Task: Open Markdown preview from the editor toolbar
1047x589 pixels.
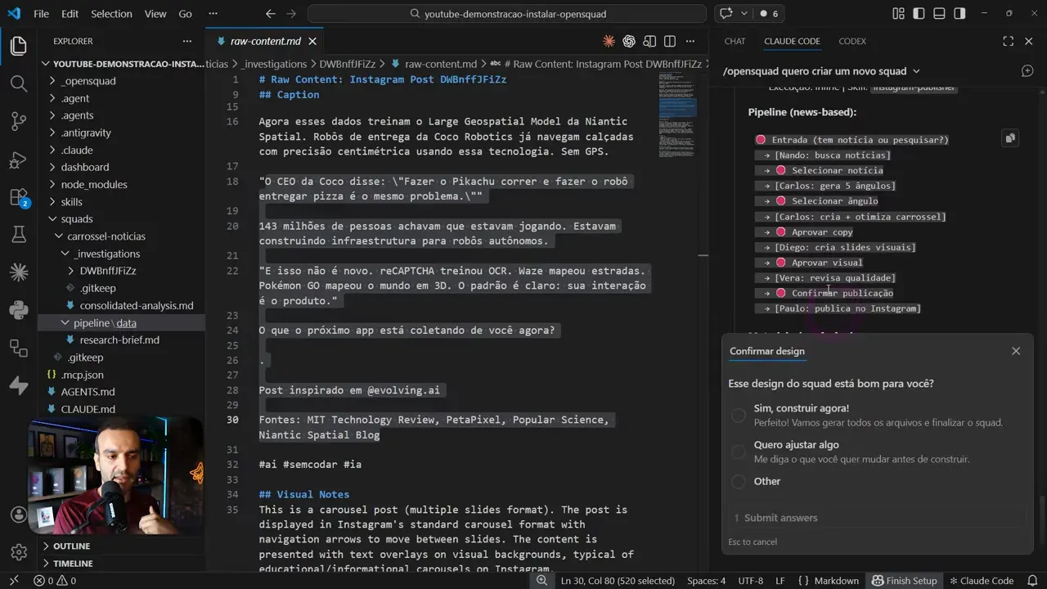Action: [649, 41]
